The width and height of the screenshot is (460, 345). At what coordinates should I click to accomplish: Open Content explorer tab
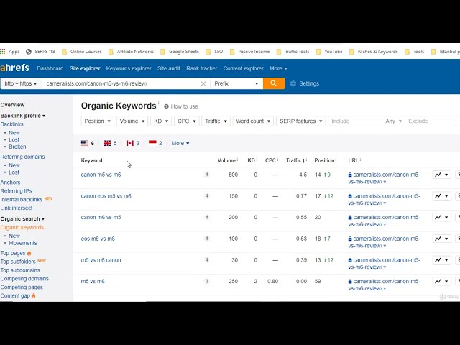pos(243,68)
